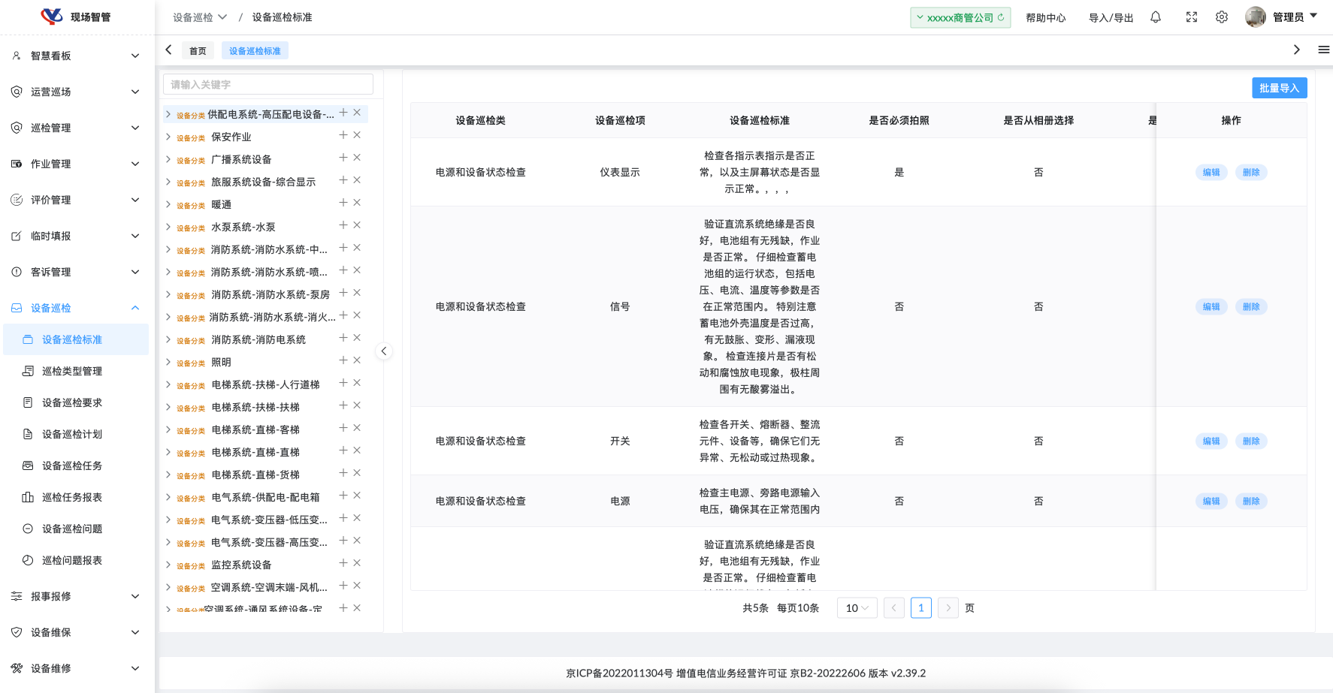1333x693 pixels.
Task: Click the delete X beside 广播系统设备
Action: (357, 158)
